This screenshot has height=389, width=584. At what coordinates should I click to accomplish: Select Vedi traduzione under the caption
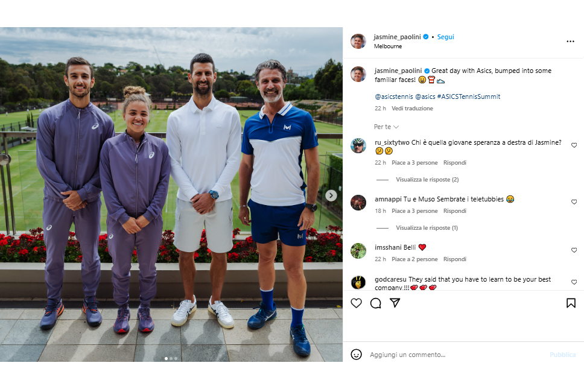[412, 109]
